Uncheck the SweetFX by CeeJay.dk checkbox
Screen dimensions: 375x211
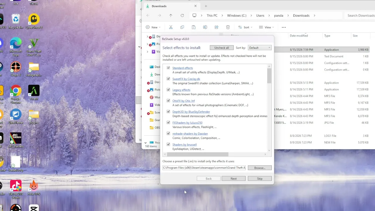click(168, 79)
